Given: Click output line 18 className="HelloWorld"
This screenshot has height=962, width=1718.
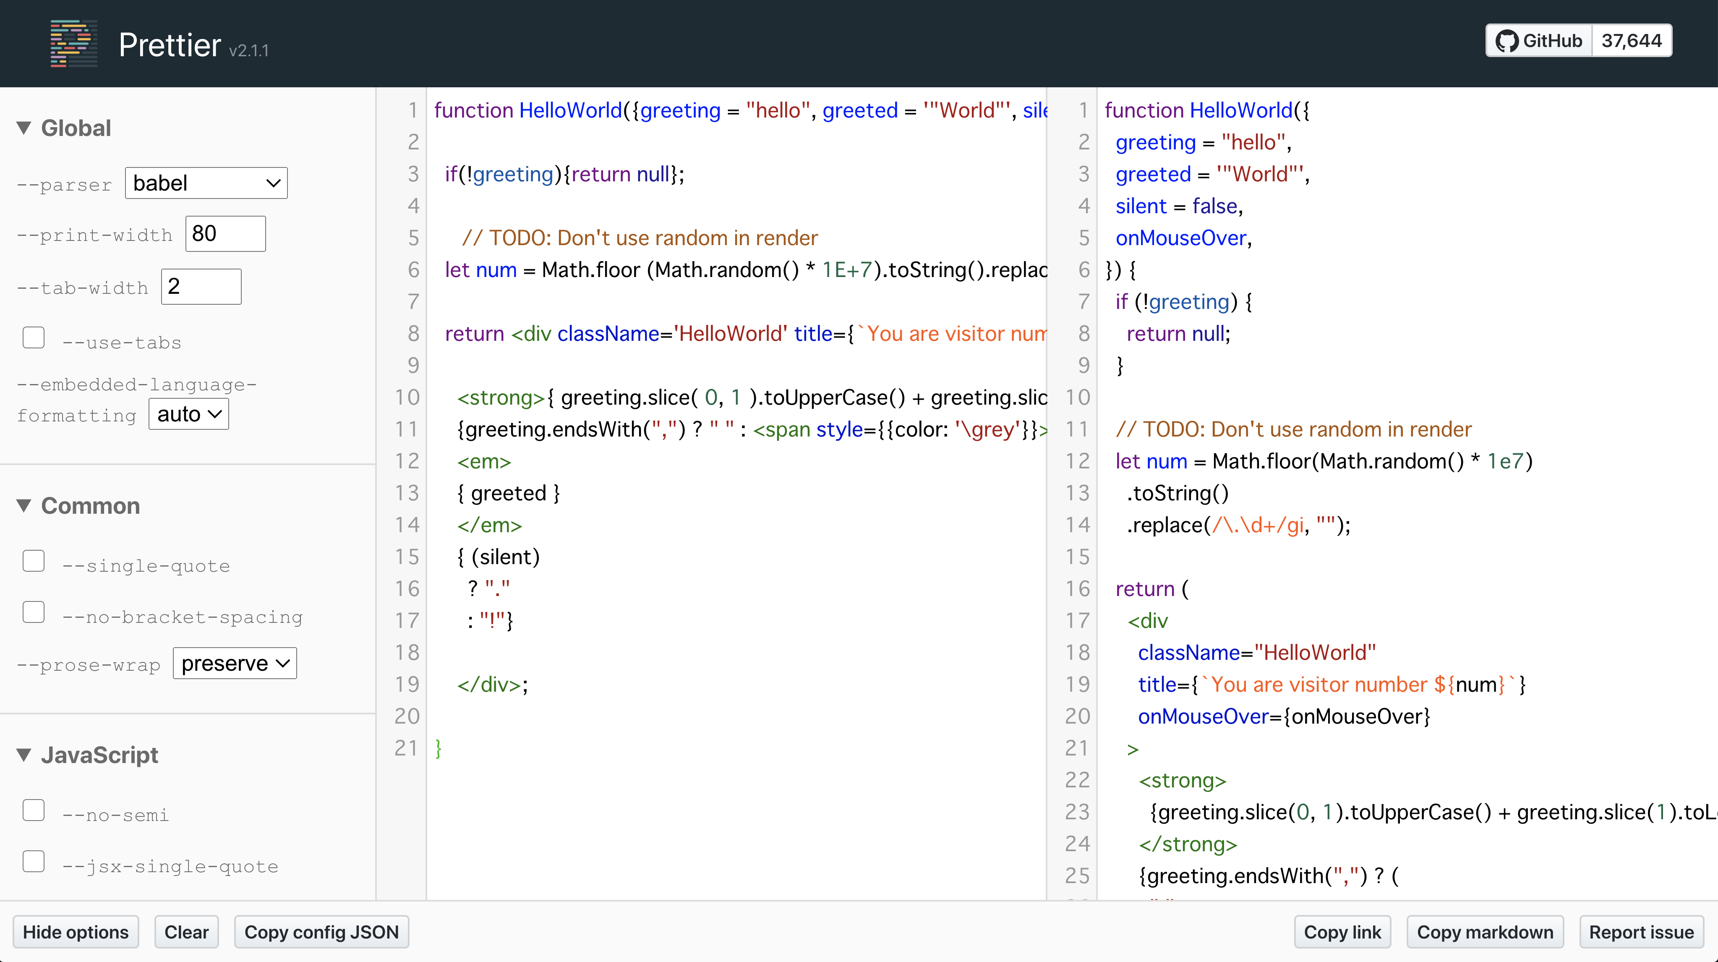Looking at the screenshot, I should point(1256,652).
